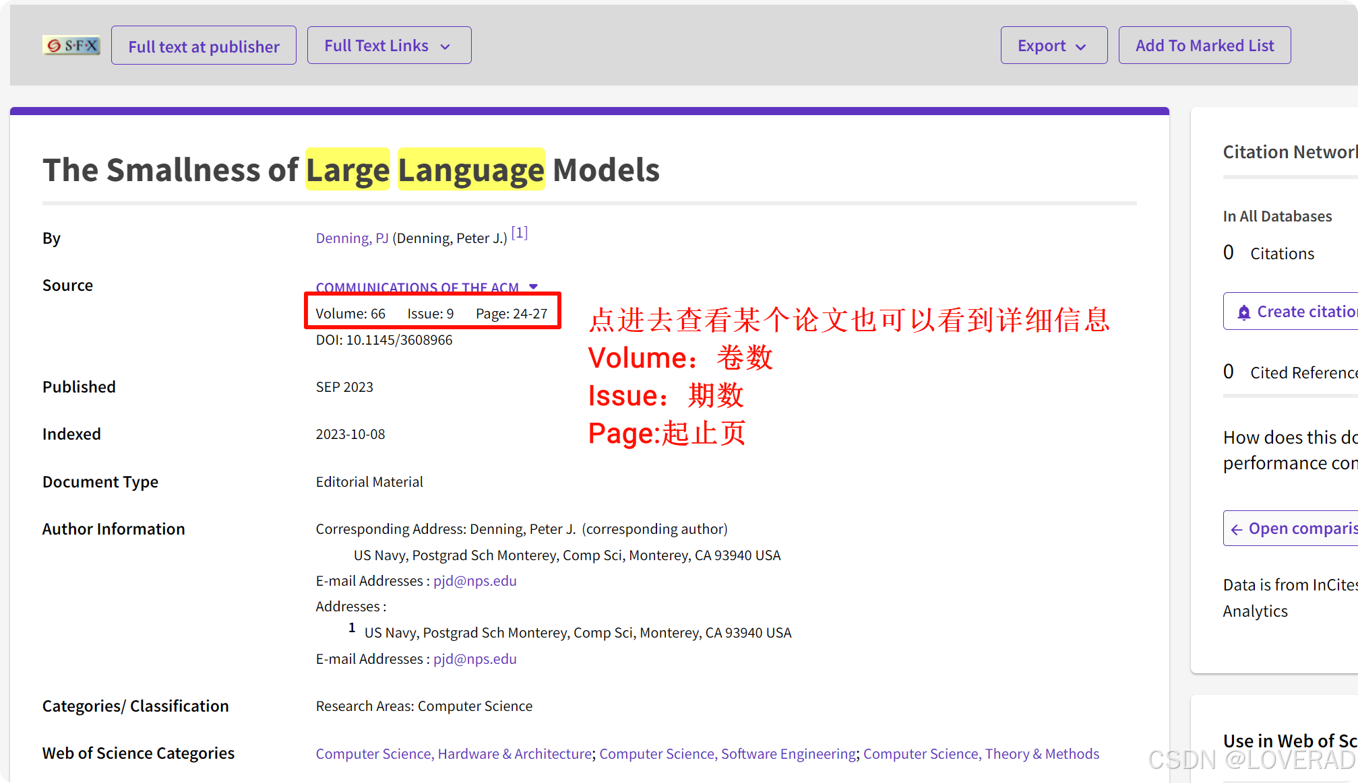Open Computer Science, Software Engineering category
The width and height of the screenshot is (1358, 783).
[727, 754]
